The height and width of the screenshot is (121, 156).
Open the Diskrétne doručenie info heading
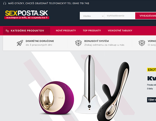(x=40, y=41)
